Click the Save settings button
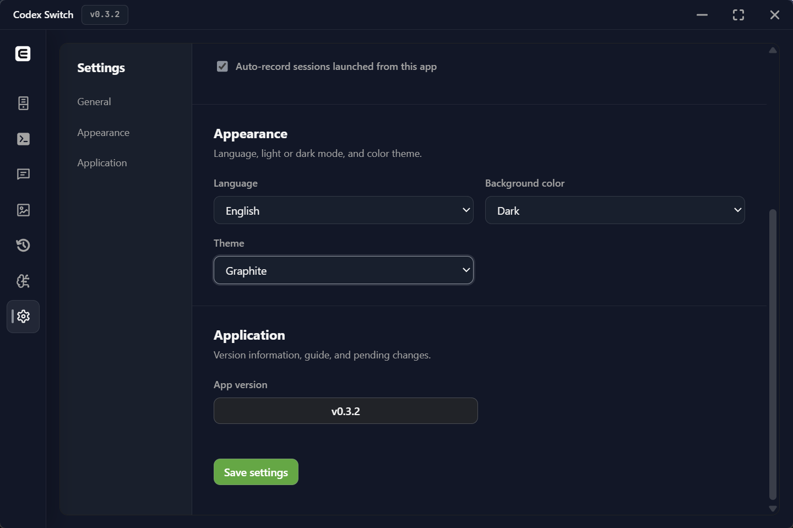The width and height of the screenshot is (793, 528). pyautogui.click(x=256, y=472)
